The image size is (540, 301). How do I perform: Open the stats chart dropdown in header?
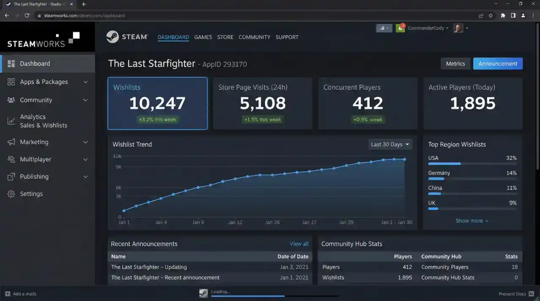coord(384,28)
